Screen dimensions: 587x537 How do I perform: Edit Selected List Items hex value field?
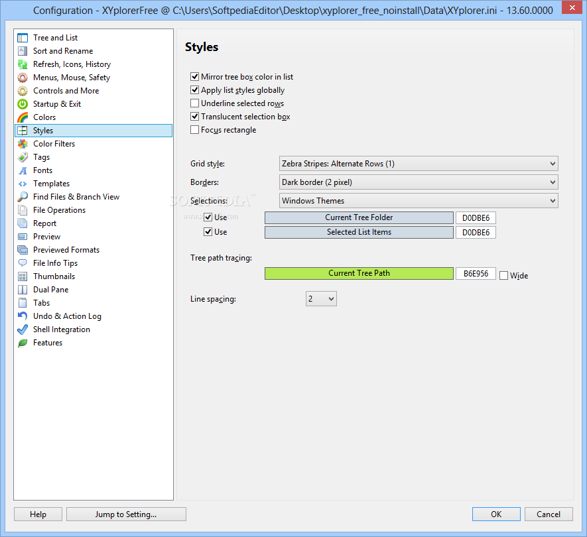[x=476, y=233]
